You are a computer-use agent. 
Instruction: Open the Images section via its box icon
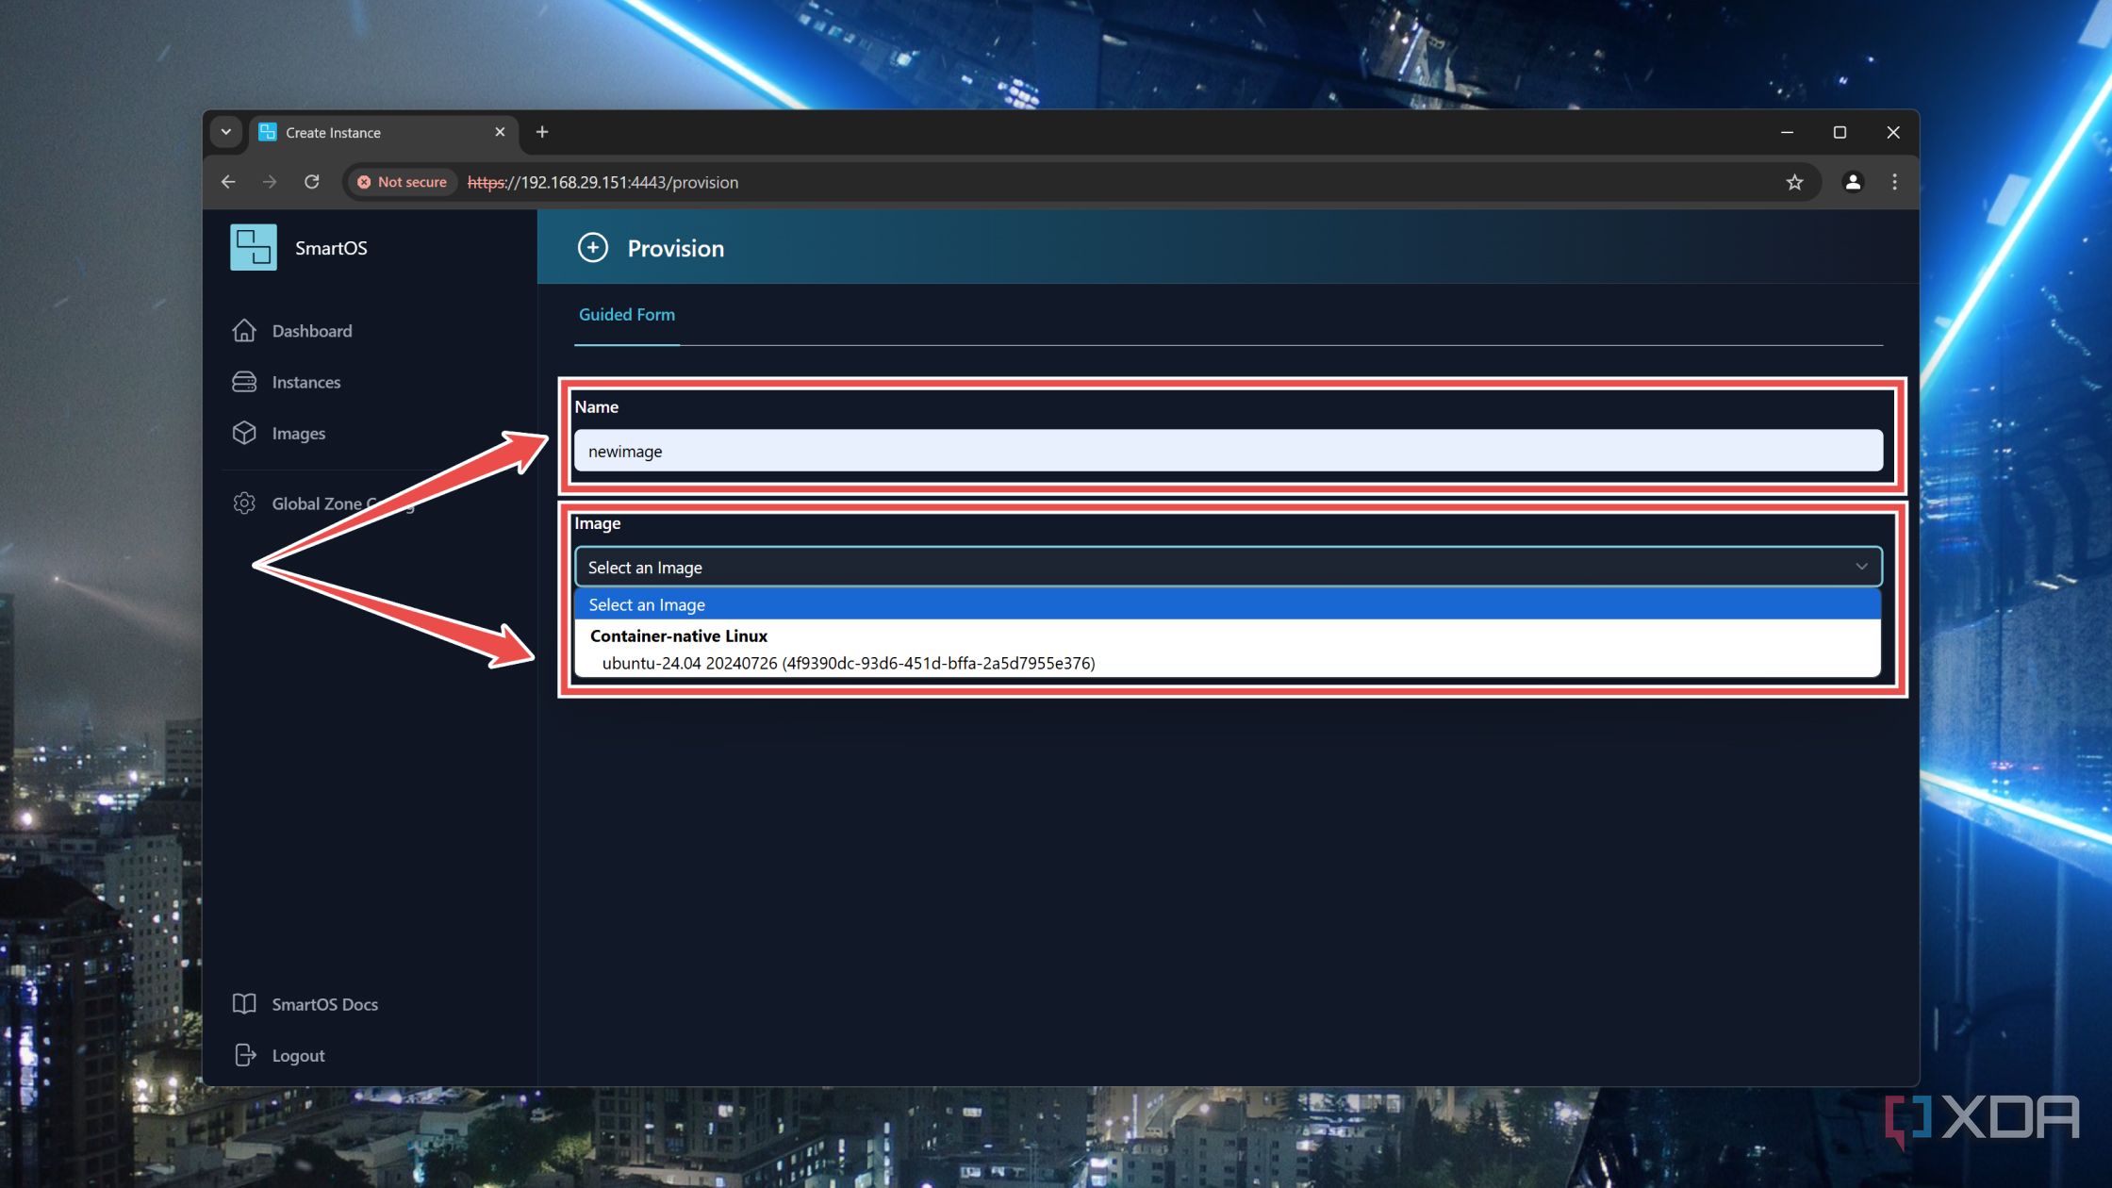[245, 433]
